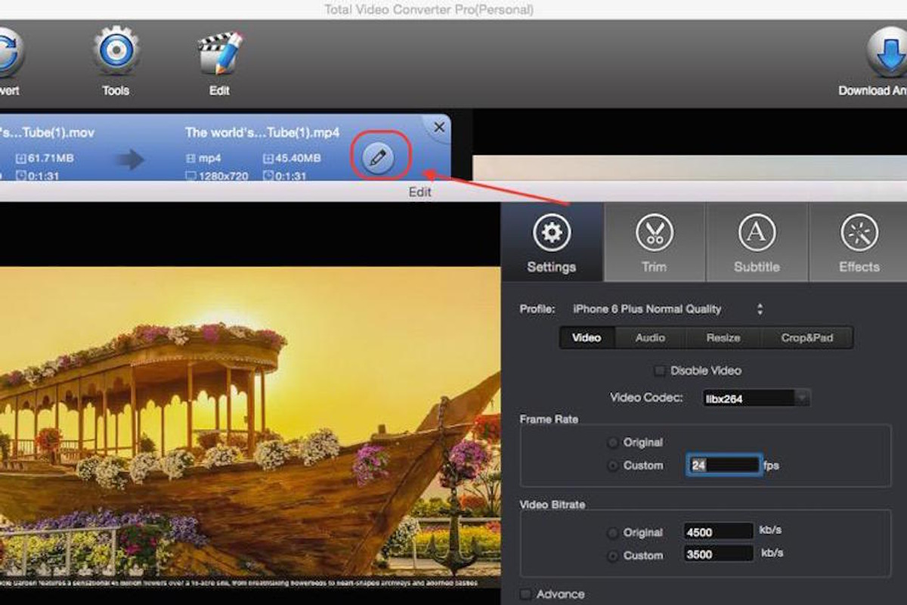Click the output file name ending Tube(1).mp4

[262, 132]
